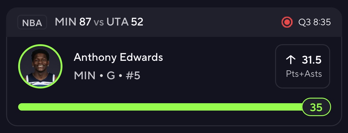Click the 8:35 time remaining
Screen dimensions: 348x133
click(322, 22)
